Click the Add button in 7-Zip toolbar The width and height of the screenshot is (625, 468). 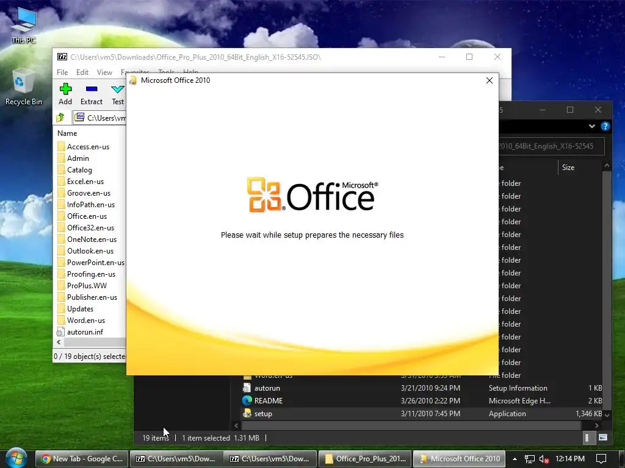65,94
